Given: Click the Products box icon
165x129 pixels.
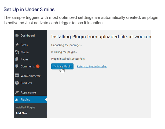Looking at the screenshot, I should [x=17, y=83].
